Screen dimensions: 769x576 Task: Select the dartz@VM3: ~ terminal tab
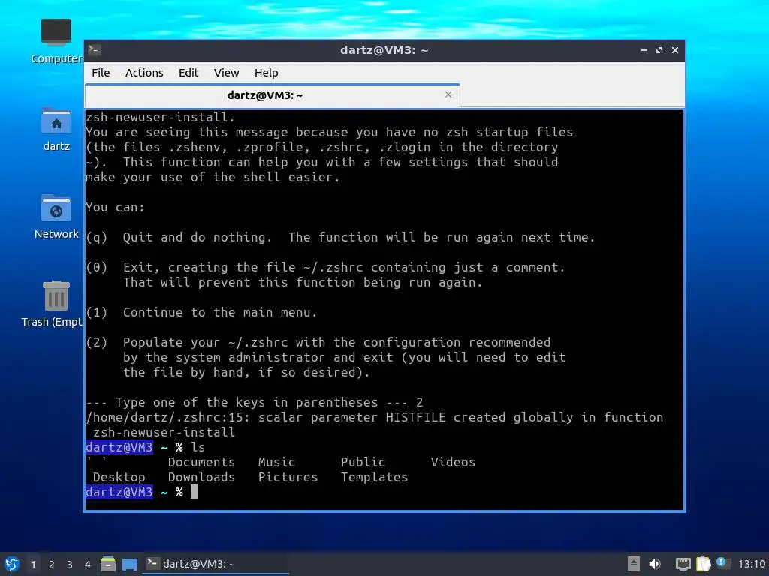(272, 95)
